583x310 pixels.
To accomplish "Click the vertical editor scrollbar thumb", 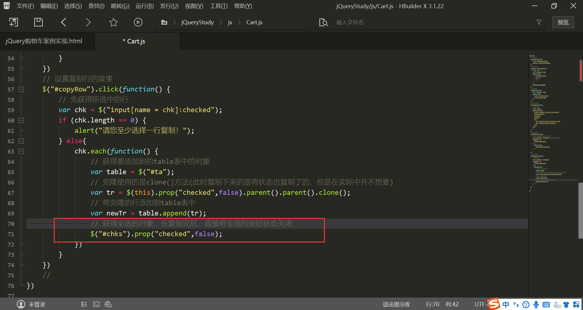I will (581, 210).
